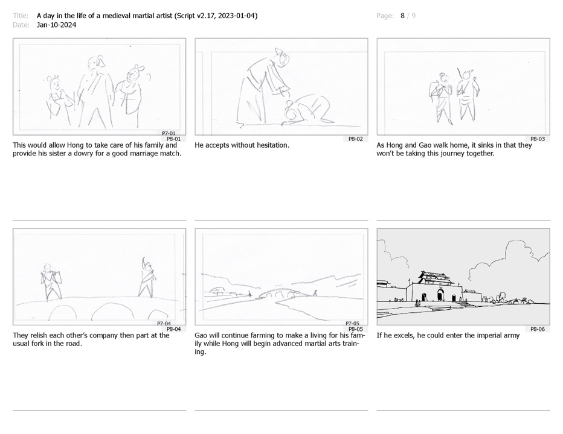
Task: Click caption "If he excels, he could enter the imperial army"
Action: [448, 335]
